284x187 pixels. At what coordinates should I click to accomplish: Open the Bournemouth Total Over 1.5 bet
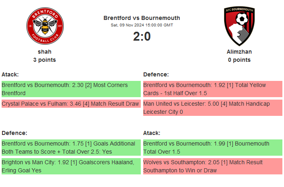(212, 148)
